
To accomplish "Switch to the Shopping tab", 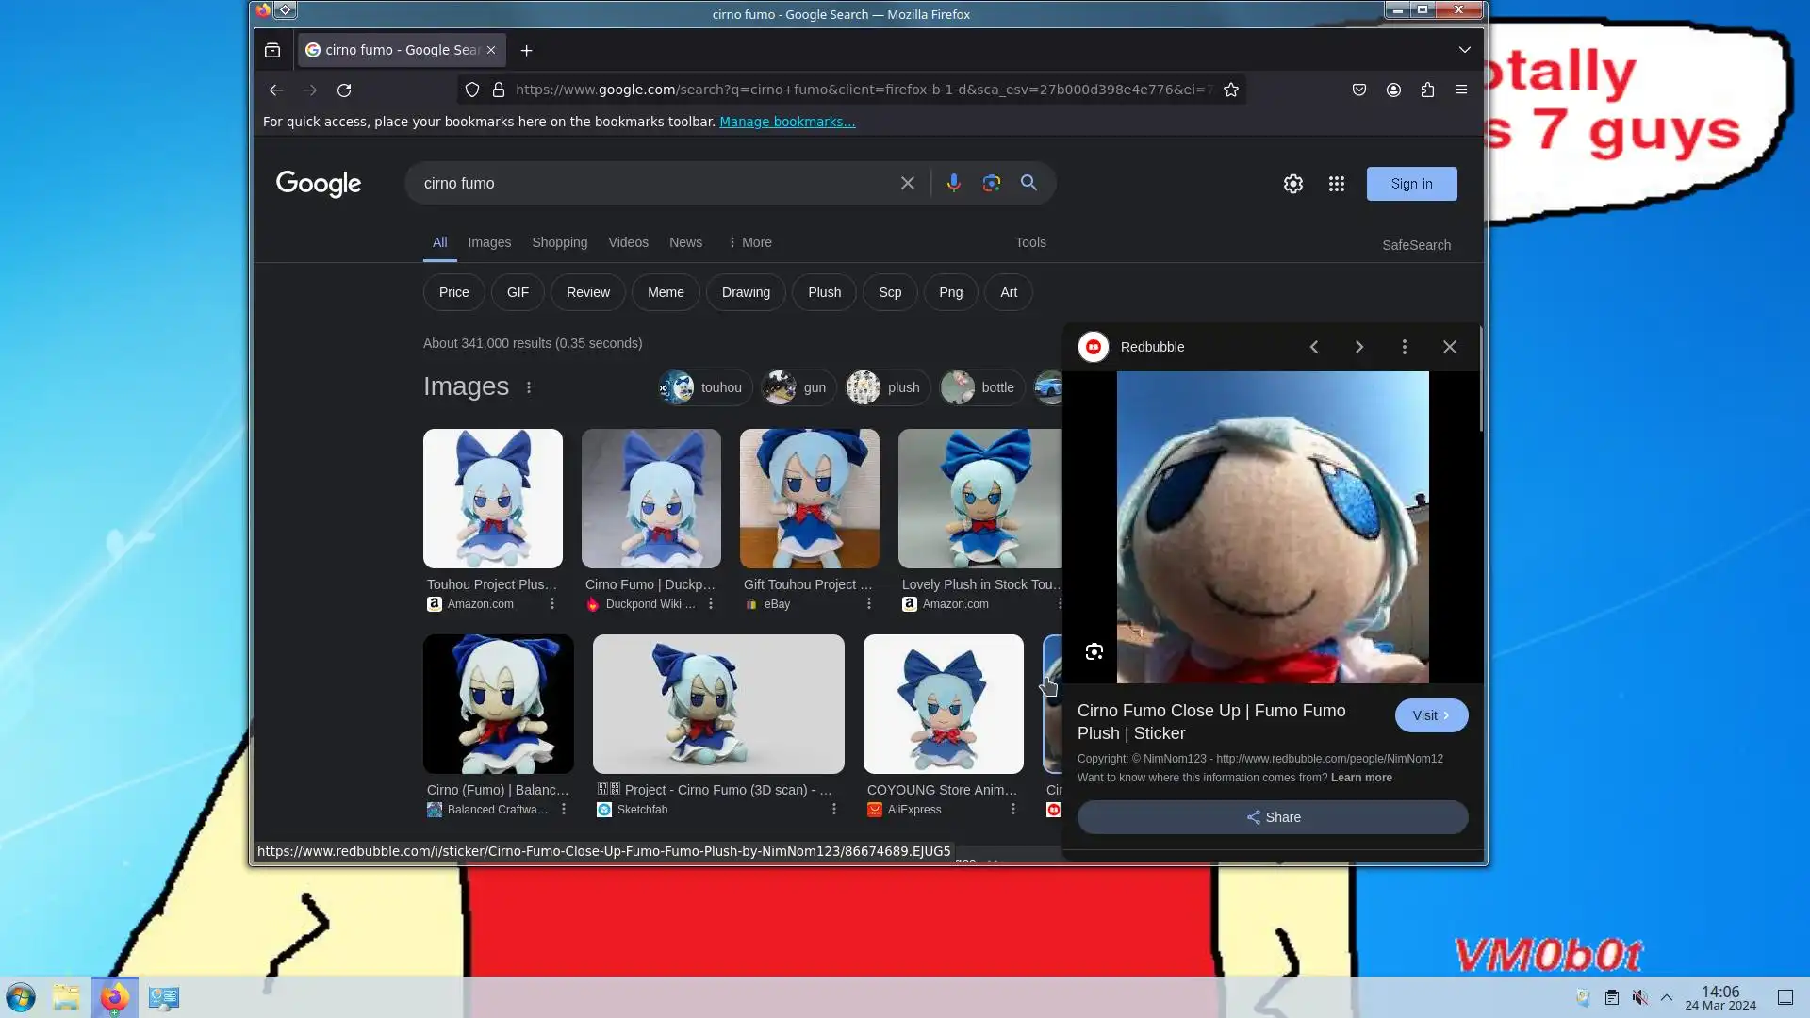I will click(x=559, y=242).
